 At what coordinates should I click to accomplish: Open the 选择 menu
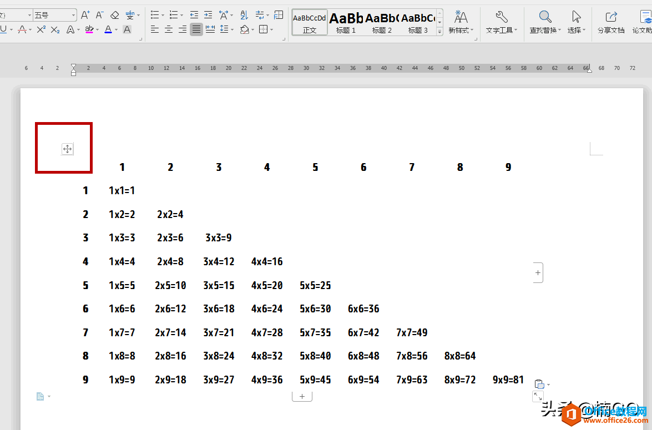577,22
